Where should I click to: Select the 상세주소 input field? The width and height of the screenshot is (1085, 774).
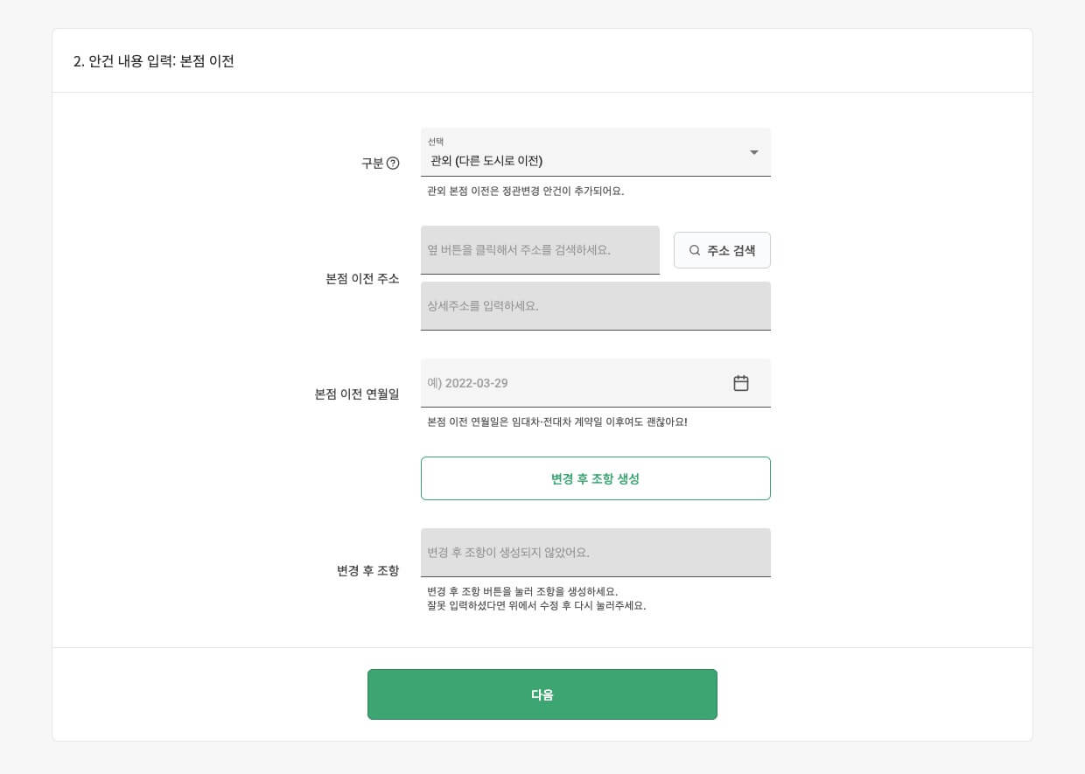[x=595, y=305]
